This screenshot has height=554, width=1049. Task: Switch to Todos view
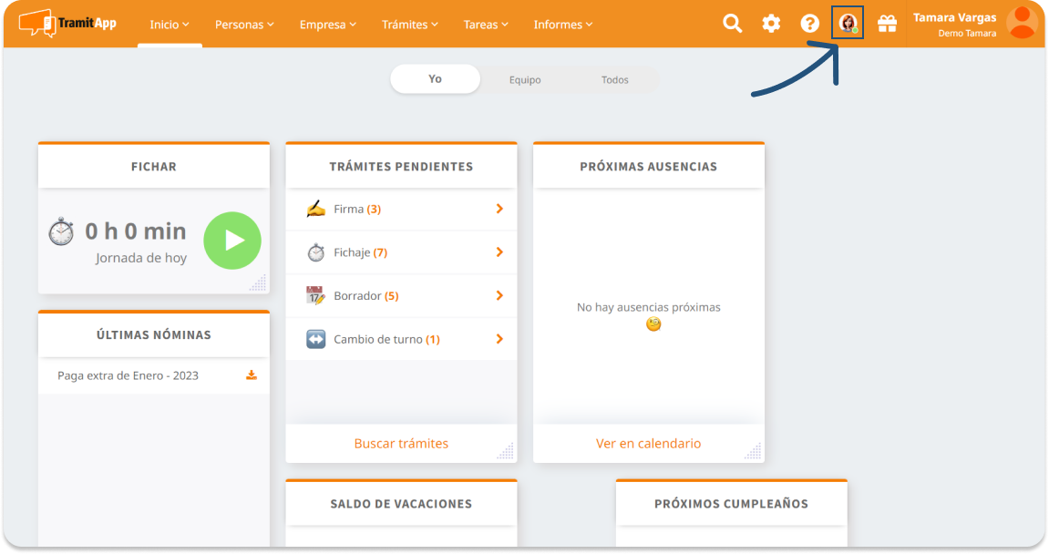614,80
